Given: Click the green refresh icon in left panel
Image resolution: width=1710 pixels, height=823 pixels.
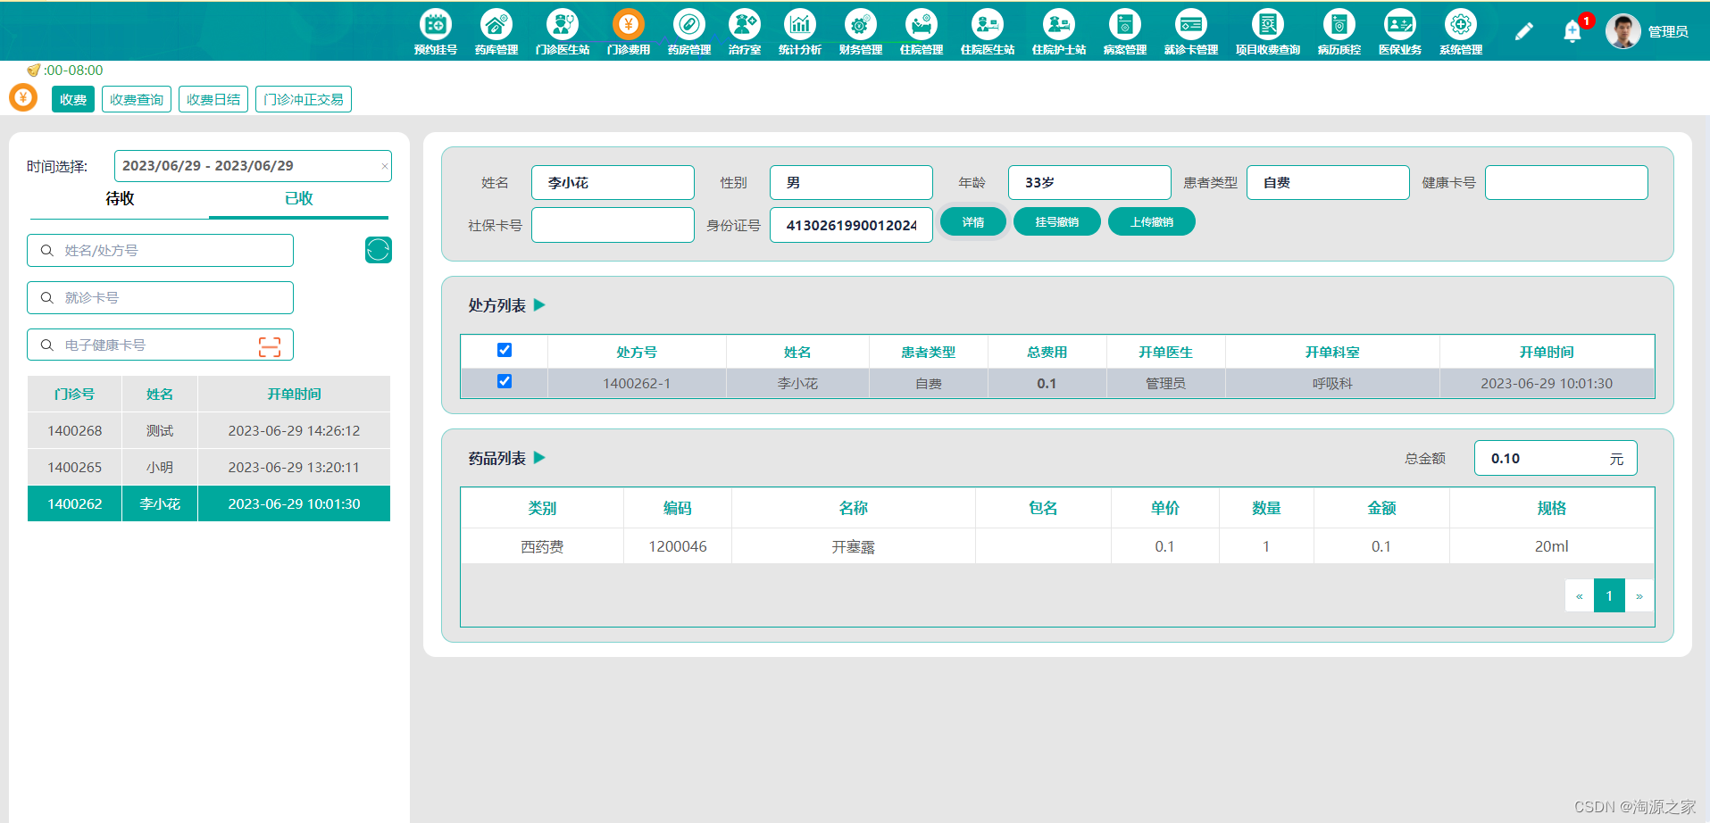Looking at the screenshot, I should tap(379, 250).
